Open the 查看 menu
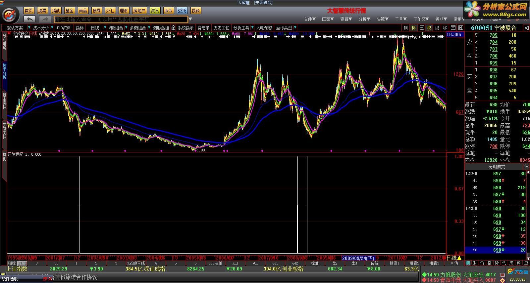This screenshot has width=530, height=283. click(346, 19)
